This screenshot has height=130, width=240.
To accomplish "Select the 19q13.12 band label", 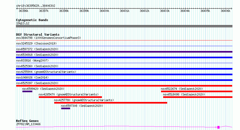I will coord(23,23).
